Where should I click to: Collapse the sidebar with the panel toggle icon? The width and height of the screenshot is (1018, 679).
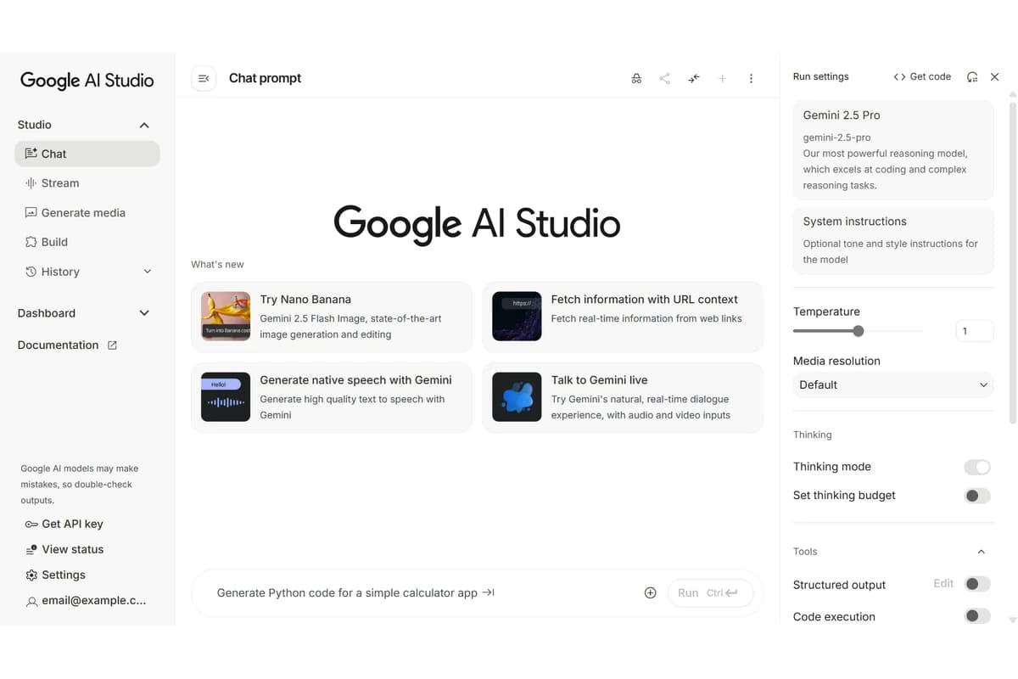pyautogui.click(x=204, y=78)
